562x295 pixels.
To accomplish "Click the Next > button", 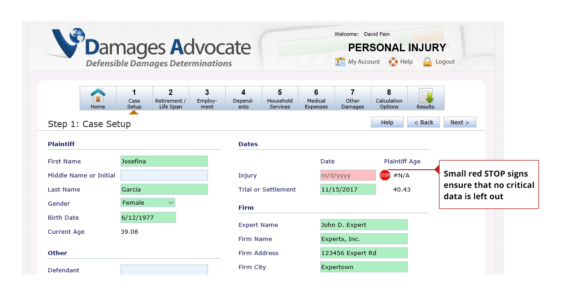I will click(460, 122).
